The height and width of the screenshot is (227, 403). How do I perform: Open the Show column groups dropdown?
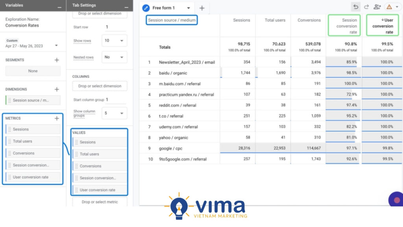115,113
